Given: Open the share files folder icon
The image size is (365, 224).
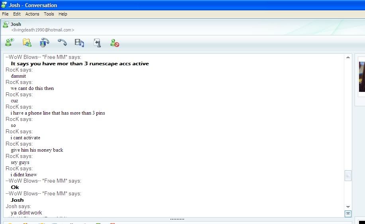Looking at the screenshot, I should click(x=27, y=43).
